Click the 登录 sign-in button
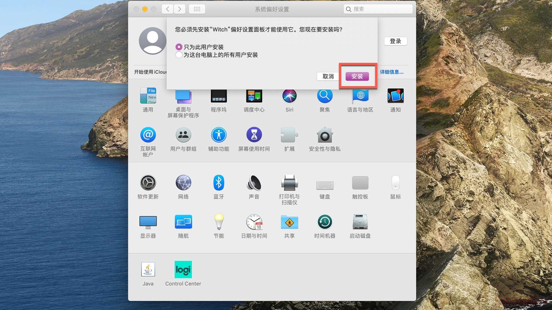The width and height of the screenshot is (552, 310). 395,41
